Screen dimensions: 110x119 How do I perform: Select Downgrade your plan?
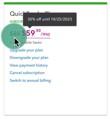pos(29,58)
